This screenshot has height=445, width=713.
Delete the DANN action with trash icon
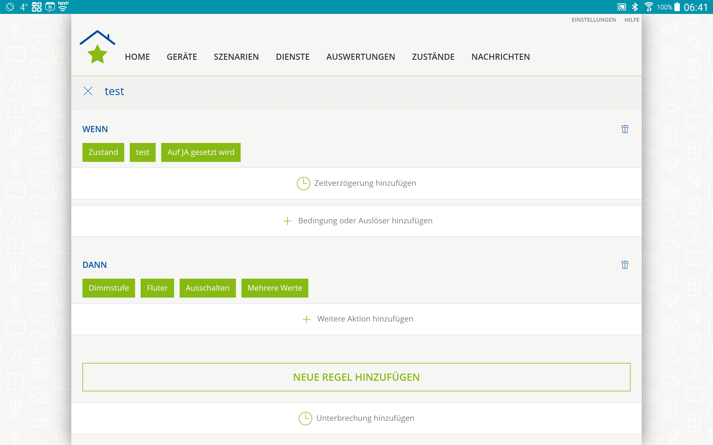tap(625, 264)
